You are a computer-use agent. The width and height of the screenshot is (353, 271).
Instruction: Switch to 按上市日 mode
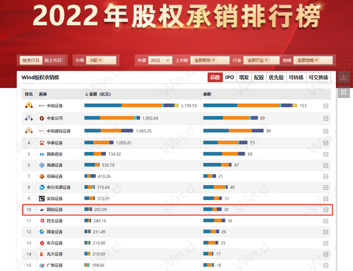pyautogui.click(x=53, y=60)
